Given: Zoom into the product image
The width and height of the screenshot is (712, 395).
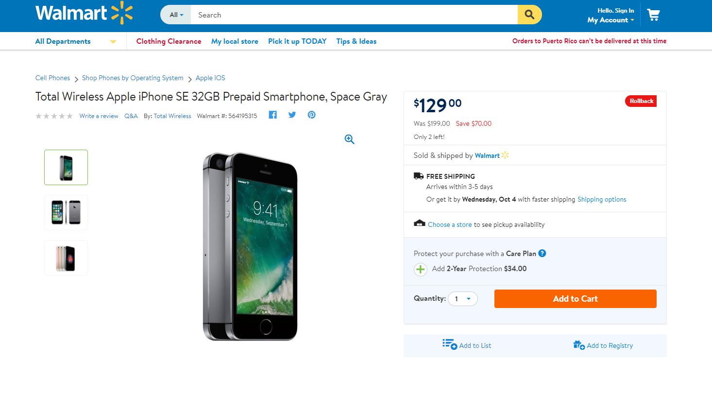Looking at the screenshot, I should coord(349,139).
